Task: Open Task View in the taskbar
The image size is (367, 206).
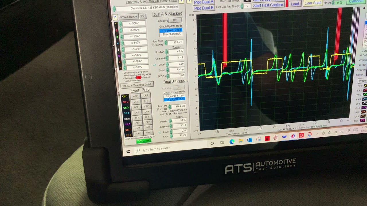Action: click(222, 142)
